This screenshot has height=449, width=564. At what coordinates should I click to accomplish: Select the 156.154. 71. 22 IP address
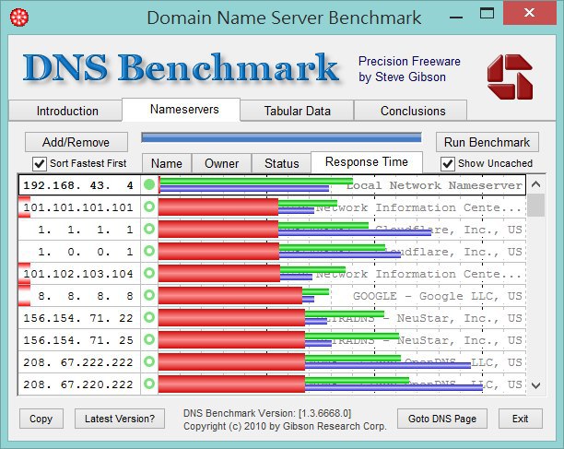pyautogui.click(x=78, y=318)
